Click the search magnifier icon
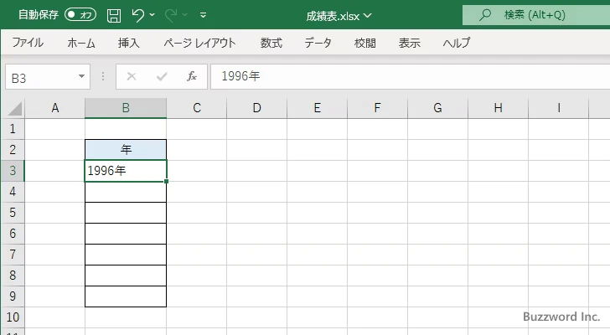The image size is (610, 335). [x=484, y=15]
